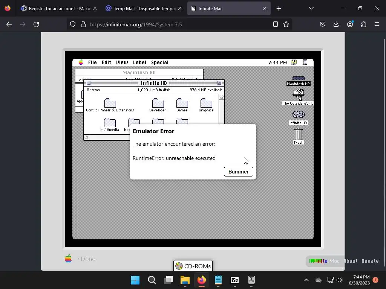The height and width of the screenshot is (289, 386).
Task: Open 7-Zip from taskbar
Action: (234, 280)
